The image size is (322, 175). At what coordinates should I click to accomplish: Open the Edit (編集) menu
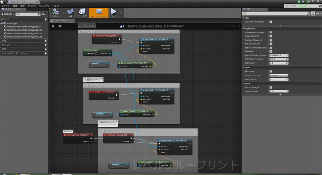tap(15, 6)
